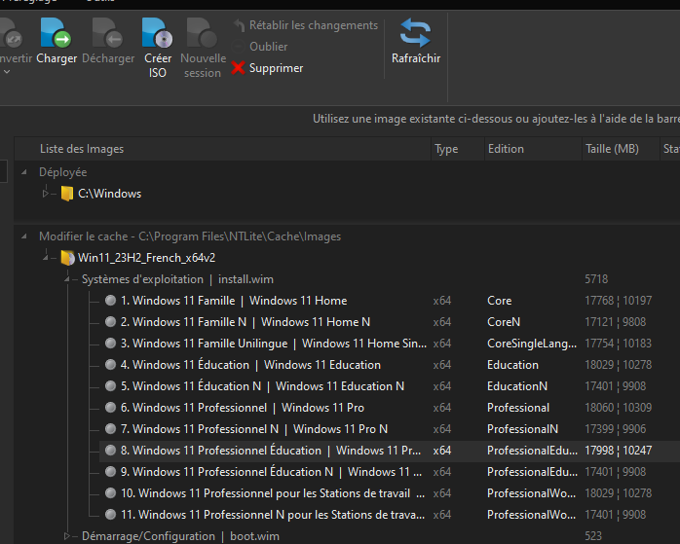Select 10. Professionnel pour les Stations de travail
Viewport: 680px width, 544px height.
point(273,493)
